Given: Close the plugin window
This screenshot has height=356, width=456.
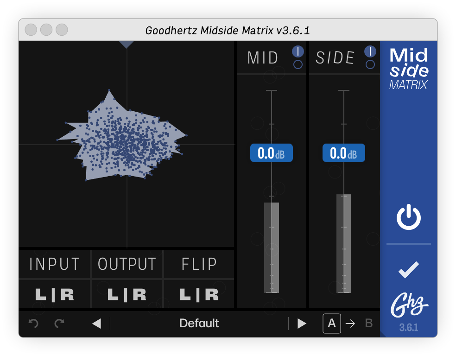Looking at the screenshot, I should point(31,30).
